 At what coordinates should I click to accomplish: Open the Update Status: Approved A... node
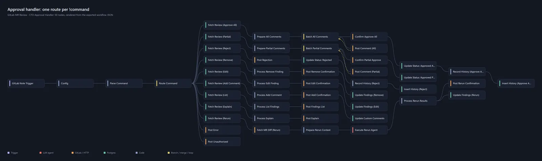click(x=418, y=66)
